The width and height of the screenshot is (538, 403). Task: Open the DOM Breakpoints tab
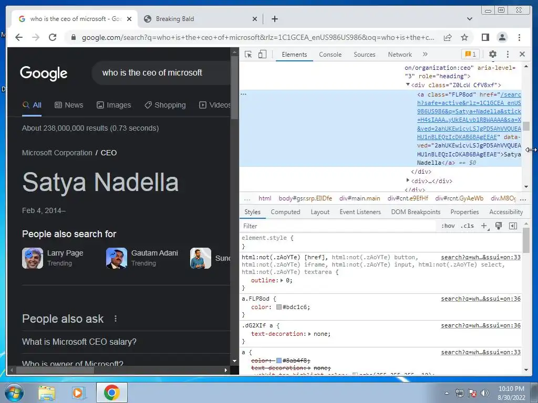(x=416, y=212)
